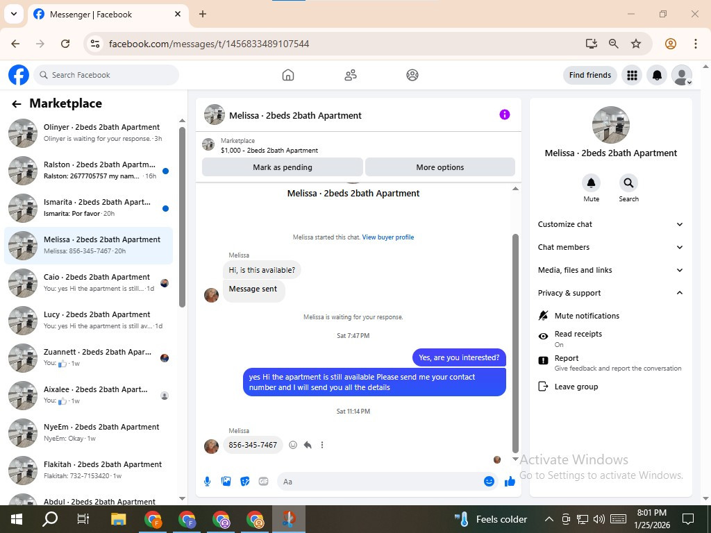711x533 pixels.
Task: Open the emoji picker in composer
Action: [x=489, y=482]
